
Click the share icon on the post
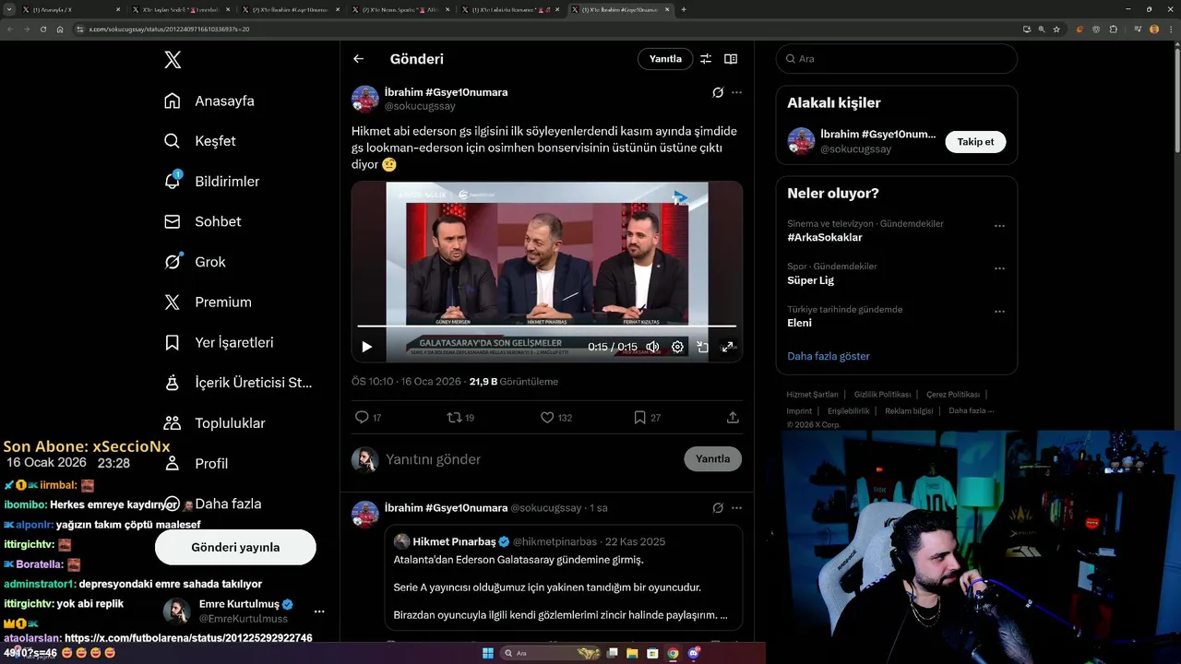click(x=733, y=418)
